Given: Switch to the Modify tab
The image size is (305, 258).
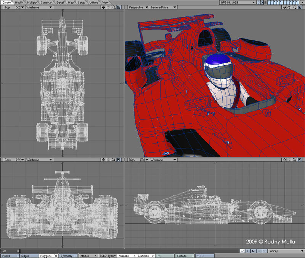Looking at the screenshot, I should pyautogui.click(x=19, y=2).
